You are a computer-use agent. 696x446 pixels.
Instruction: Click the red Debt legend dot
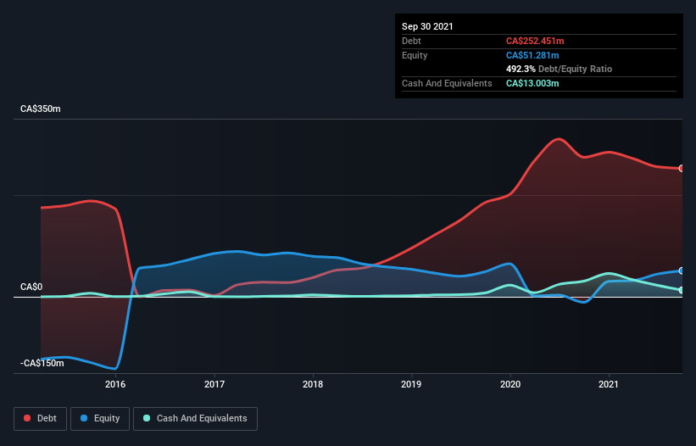click(x=27, y=419)
